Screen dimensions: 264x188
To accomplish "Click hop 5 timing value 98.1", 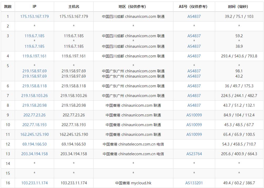I will pyautogui.click(x=239, y=71).
